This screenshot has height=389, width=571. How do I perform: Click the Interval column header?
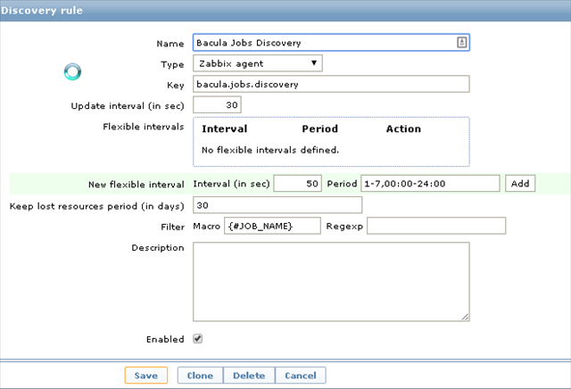[x=225, y=129]
